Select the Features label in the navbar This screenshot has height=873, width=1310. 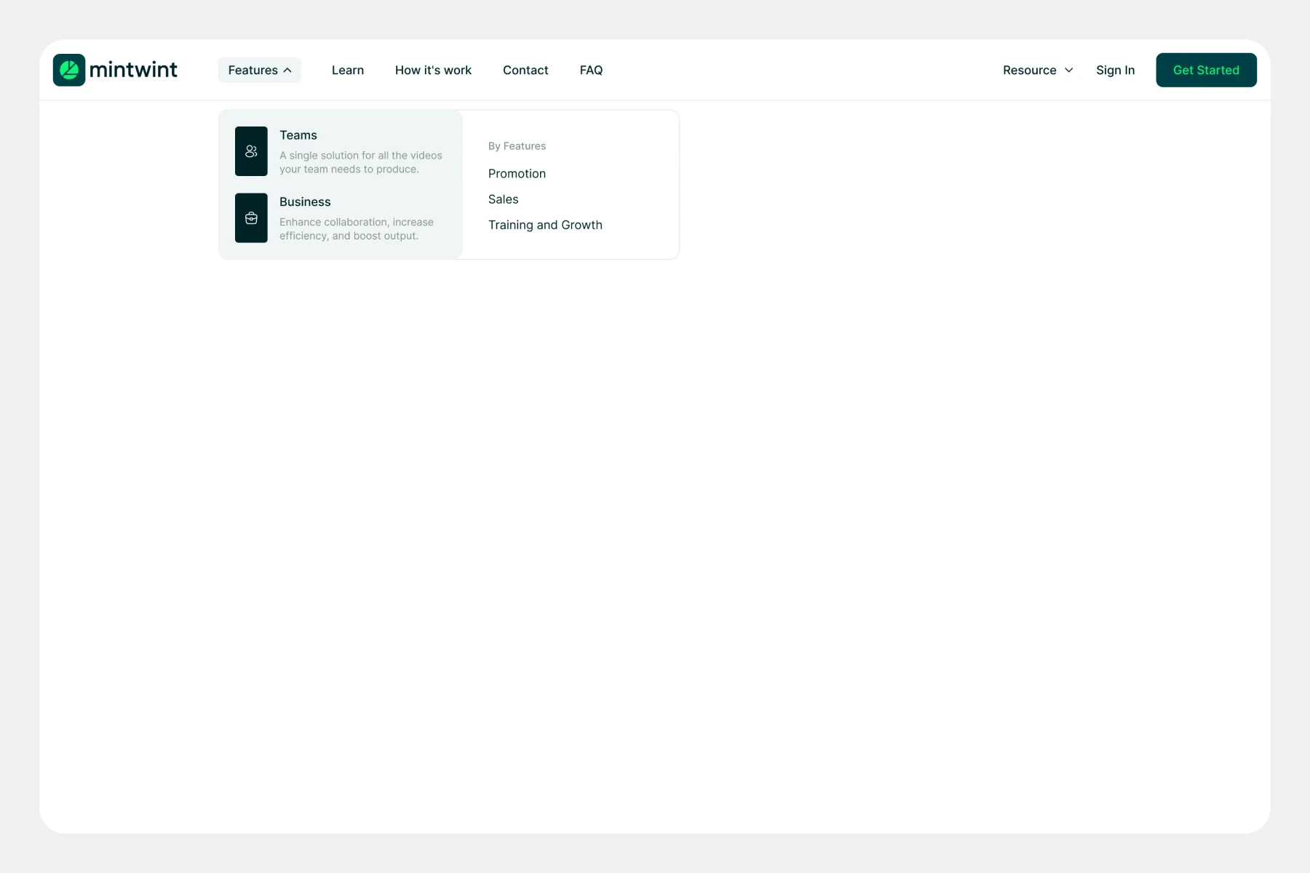click(x=253, y=71)
